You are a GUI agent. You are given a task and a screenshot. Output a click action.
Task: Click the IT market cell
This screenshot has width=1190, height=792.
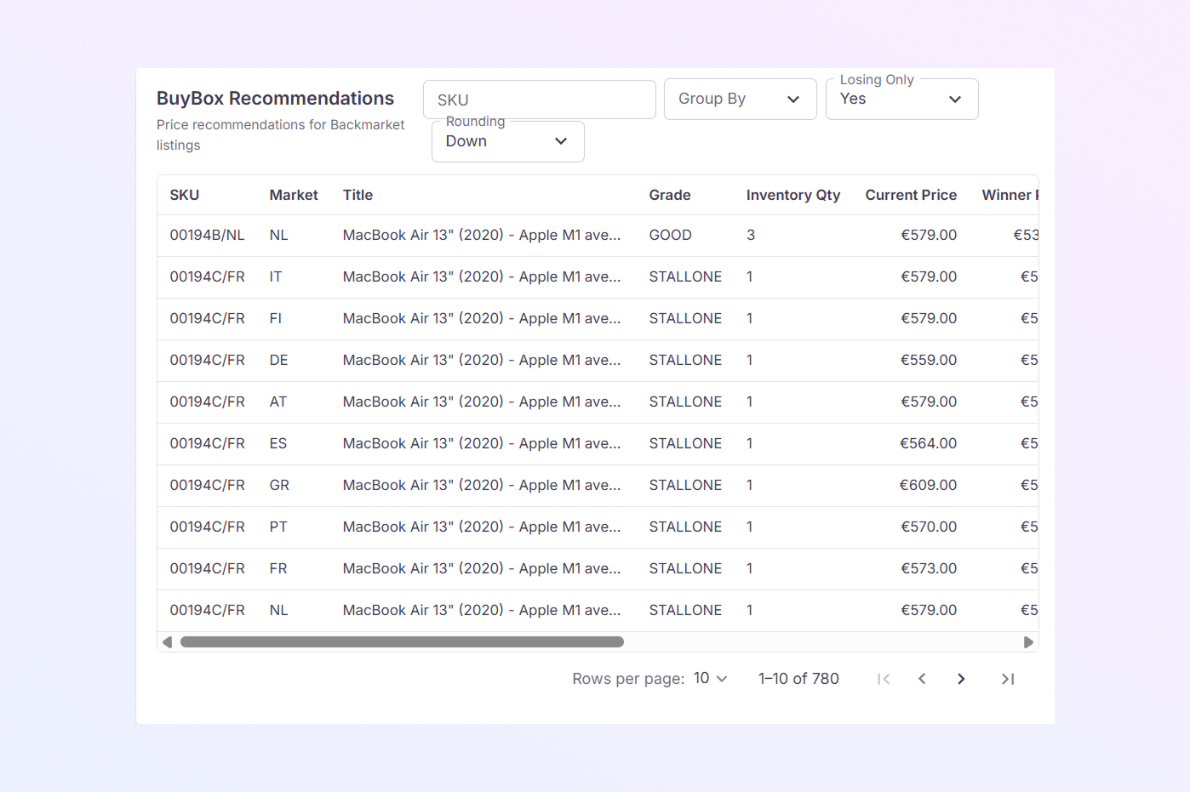click(276, 276)
